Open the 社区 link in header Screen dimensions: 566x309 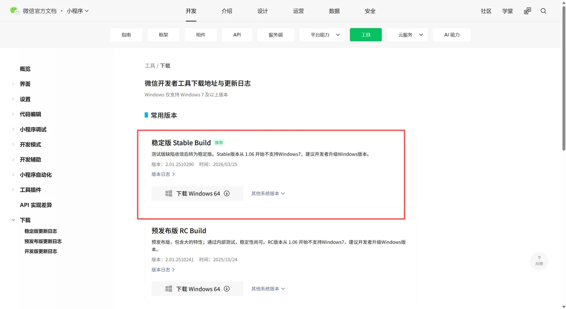coord(486,11)
